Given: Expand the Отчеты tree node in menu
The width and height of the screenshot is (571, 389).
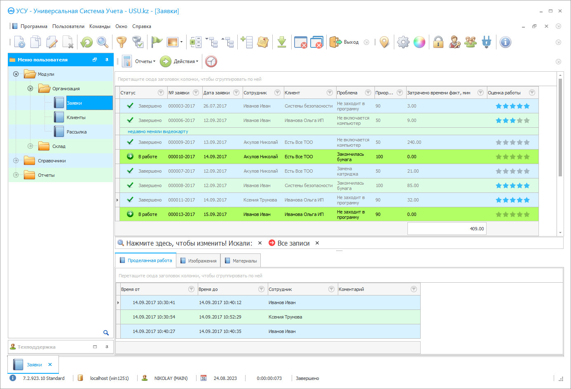Looking at the screenshot, I should pyautogui.click(x=16, y=175).
